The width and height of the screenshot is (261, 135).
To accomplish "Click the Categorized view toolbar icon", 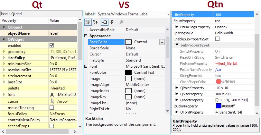I will (88, 22).
